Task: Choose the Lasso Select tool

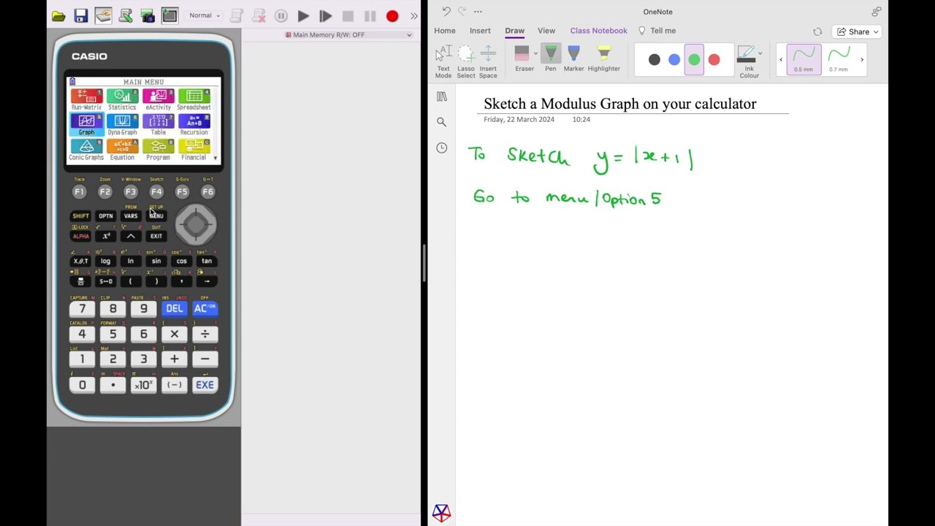Action: [466, 61]
